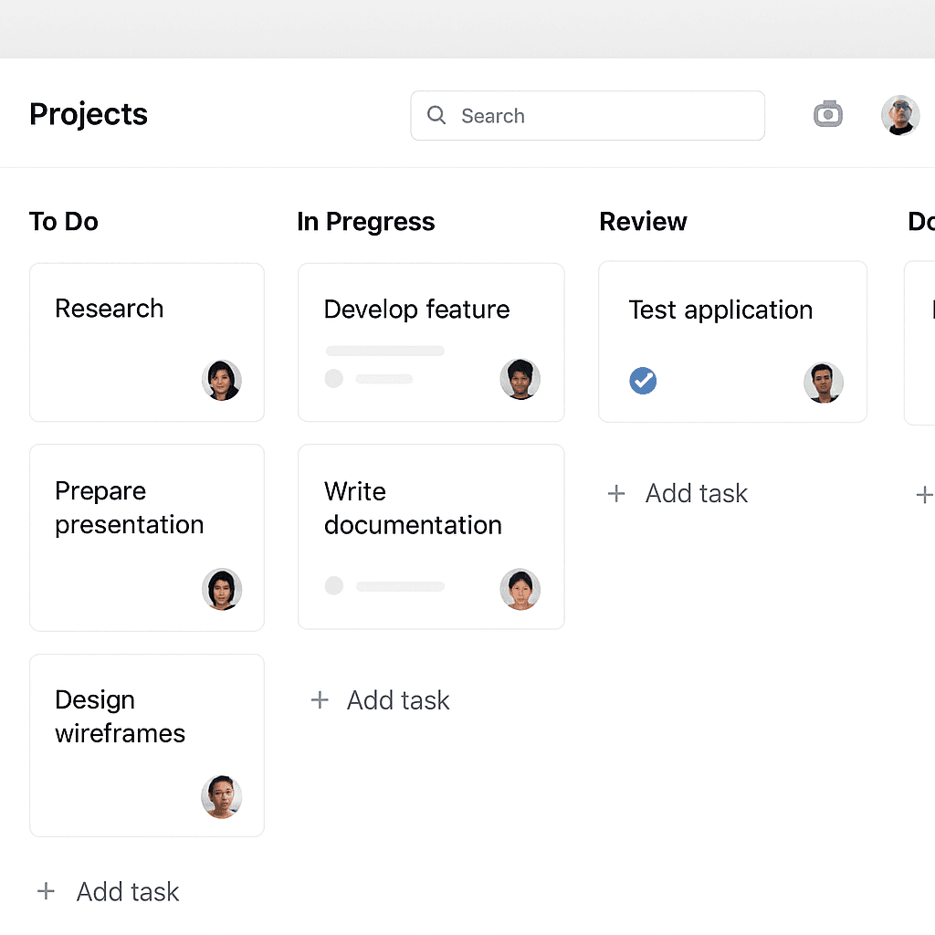Screen dimensions: 935x935
Task: Open the Develop feature task card
Action: 431,342
